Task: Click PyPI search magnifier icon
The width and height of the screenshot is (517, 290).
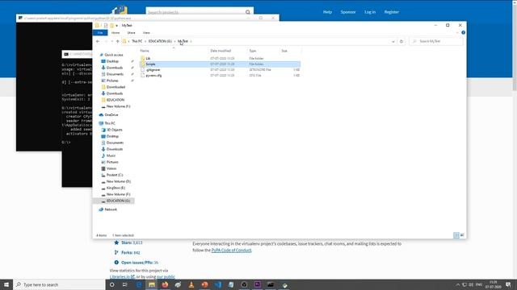Action: coord(248,12)
